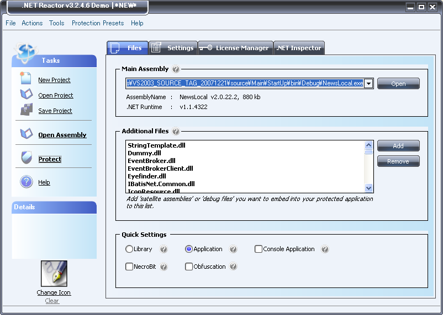Open the Tools menu
The width and height of the screenshot is (443, 315).
(56, 23)
